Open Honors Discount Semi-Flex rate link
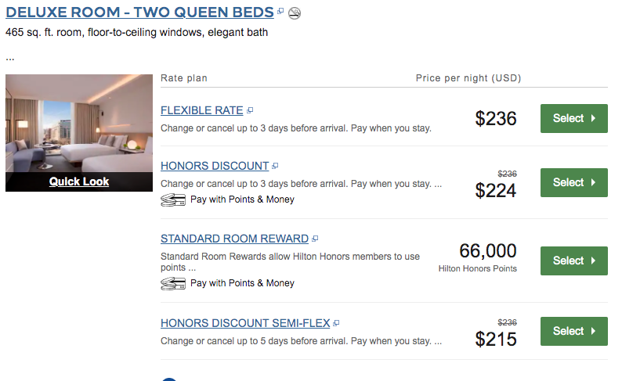This screenshot has height=381, width=622. click(x=245, y=322)
